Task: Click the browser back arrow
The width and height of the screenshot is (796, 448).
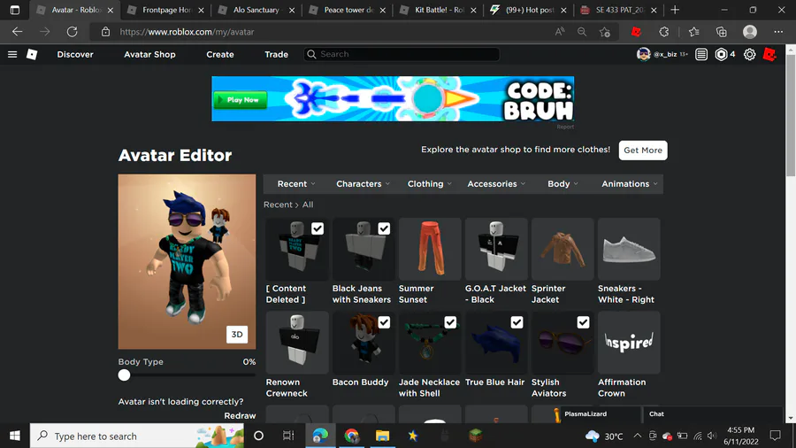Action: coord(18,32)
